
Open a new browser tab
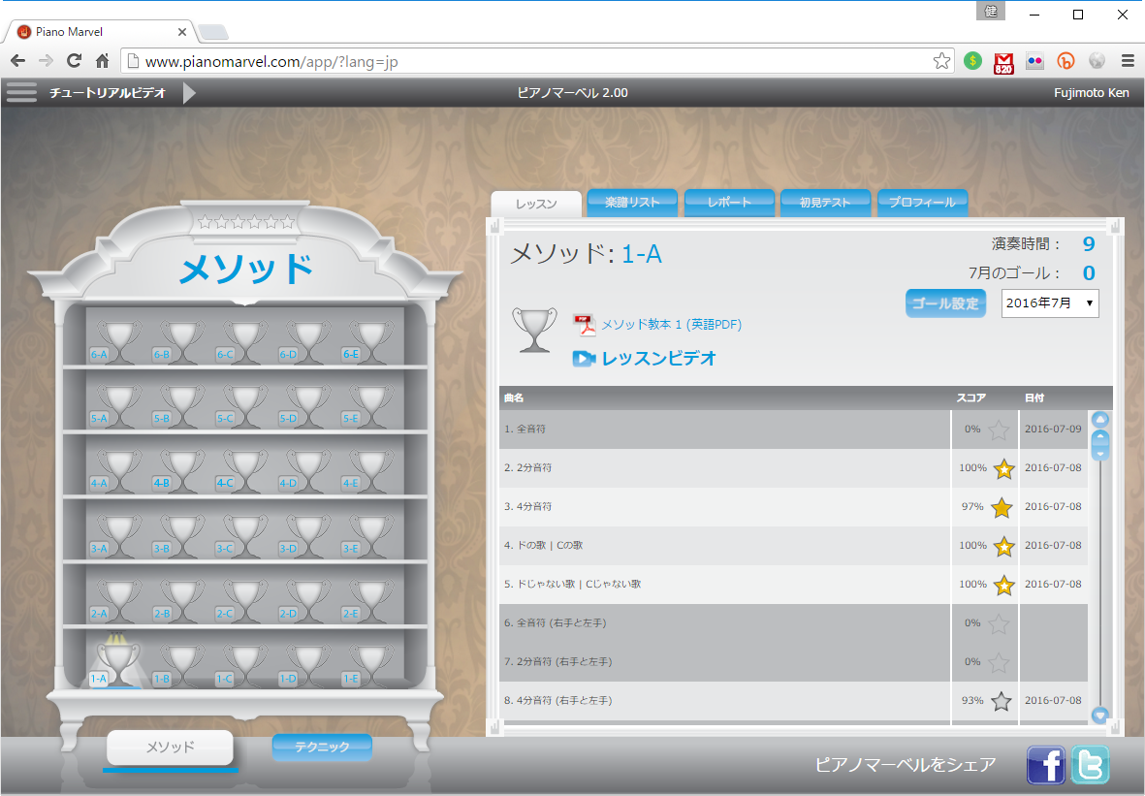click(213, 32)
